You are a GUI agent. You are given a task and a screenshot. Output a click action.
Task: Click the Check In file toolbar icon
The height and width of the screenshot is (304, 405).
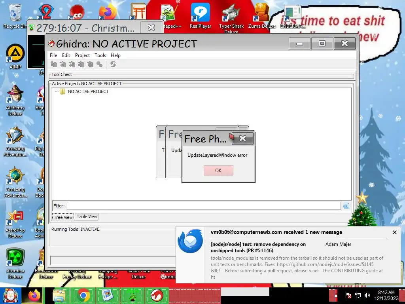[x=81, y=64]
